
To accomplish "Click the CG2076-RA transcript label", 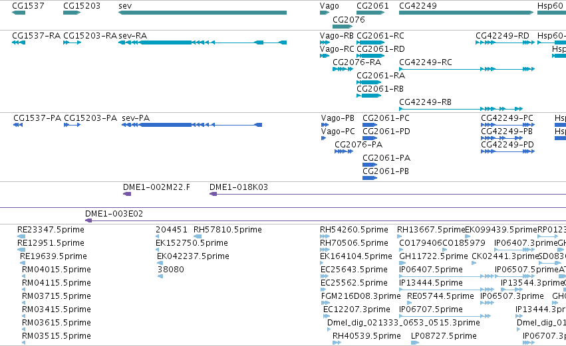I will click(356, 62).
